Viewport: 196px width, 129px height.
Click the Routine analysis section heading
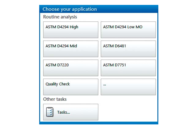click(60, 17)
